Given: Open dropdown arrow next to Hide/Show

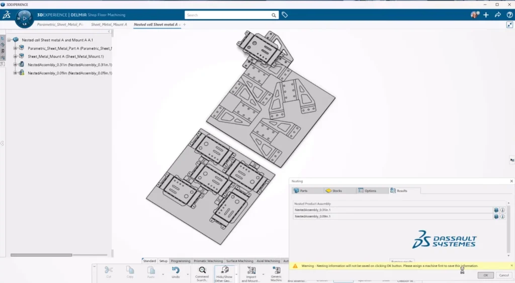Looking at the screenshot, I should (x=236, y=274).
